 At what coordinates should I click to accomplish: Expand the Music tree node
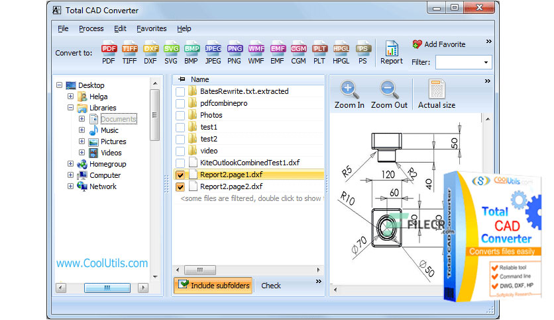tap(82, 130)
